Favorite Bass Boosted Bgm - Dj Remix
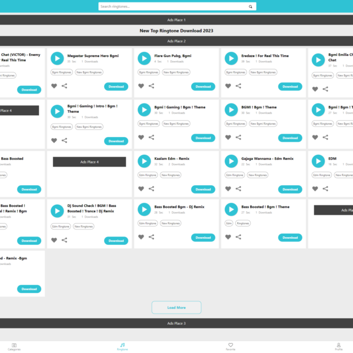Image resolution: width=353 pixels, height=353 pixels. 141,237
